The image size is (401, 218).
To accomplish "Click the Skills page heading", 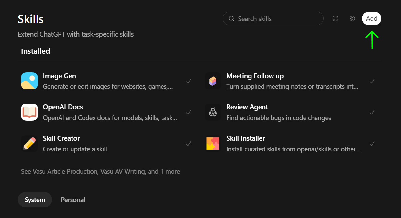I will click(x=31, y=19).
